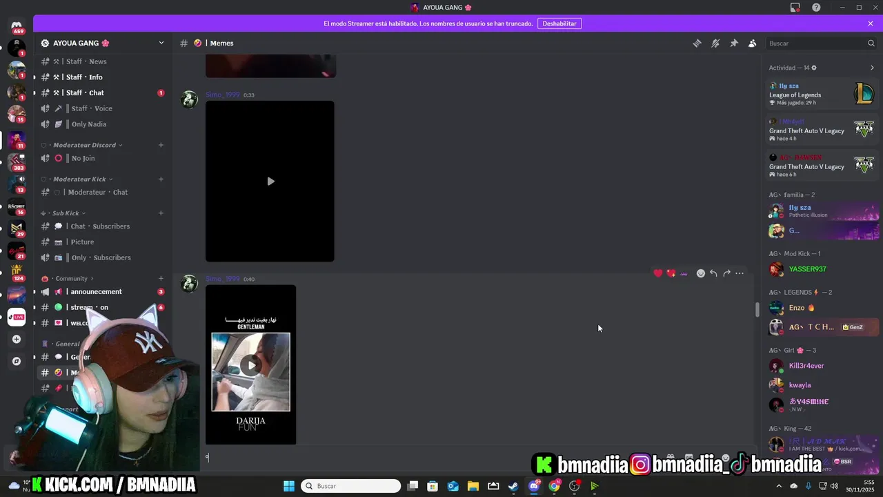The height and width of the screenshot is (497, 883).
Task: Open the inbox icon in title bar
Action: (x=795, y=8)
